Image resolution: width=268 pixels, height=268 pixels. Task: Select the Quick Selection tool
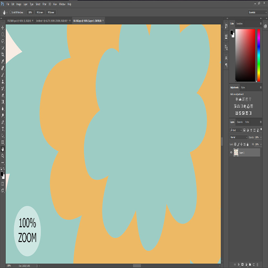3,48
